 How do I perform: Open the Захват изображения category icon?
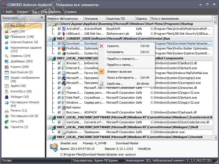pyautogui.click(x=7, y=78)
